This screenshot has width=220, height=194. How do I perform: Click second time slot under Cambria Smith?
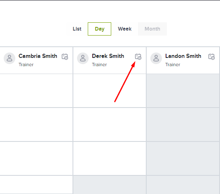36,125
